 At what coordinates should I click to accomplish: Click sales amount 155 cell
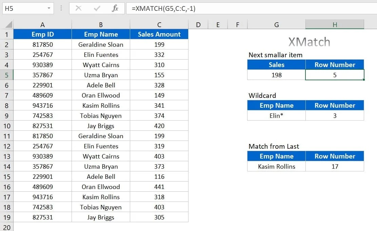pos(159,75)
